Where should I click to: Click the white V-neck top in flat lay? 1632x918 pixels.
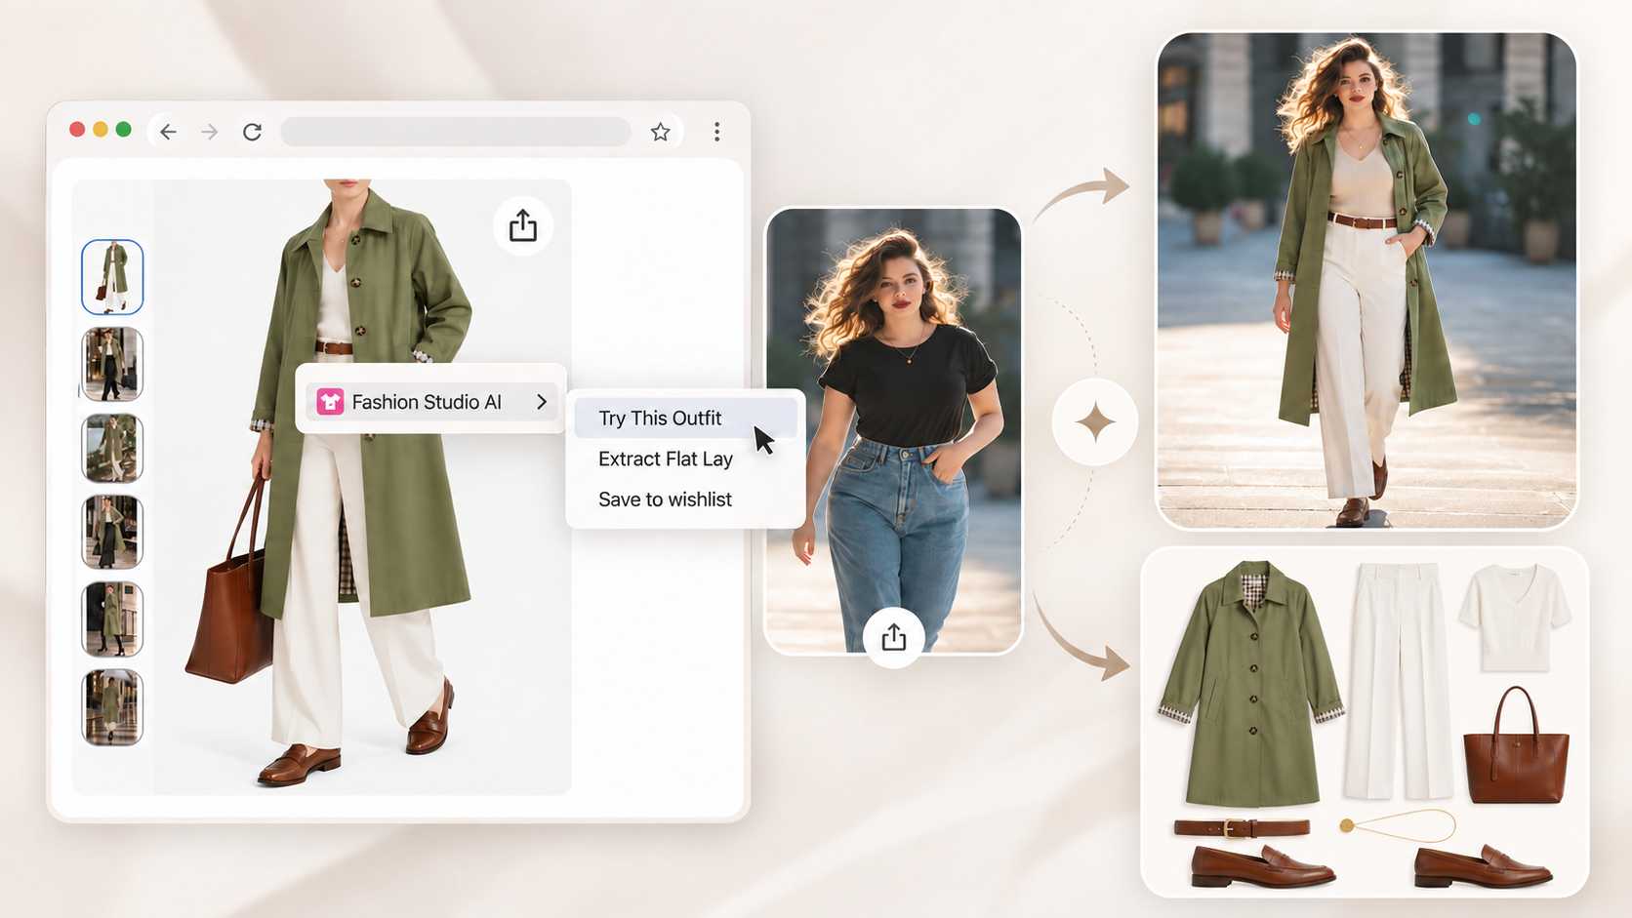point(1515,617)
